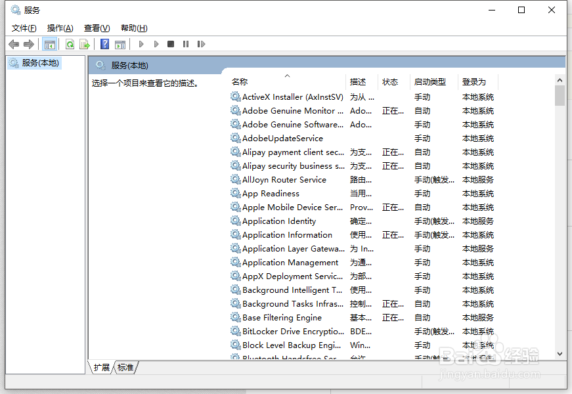Image resolution: width=572 pixels, height=394 pixels.
Task: Switch to the 扩展 tab
Action: pos(101,368)
